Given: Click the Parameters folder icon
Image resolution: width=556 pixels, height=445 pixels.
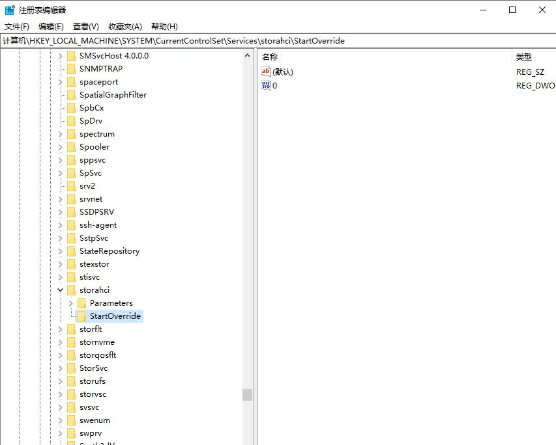Looking at the screenshot, I should point(83,303).
